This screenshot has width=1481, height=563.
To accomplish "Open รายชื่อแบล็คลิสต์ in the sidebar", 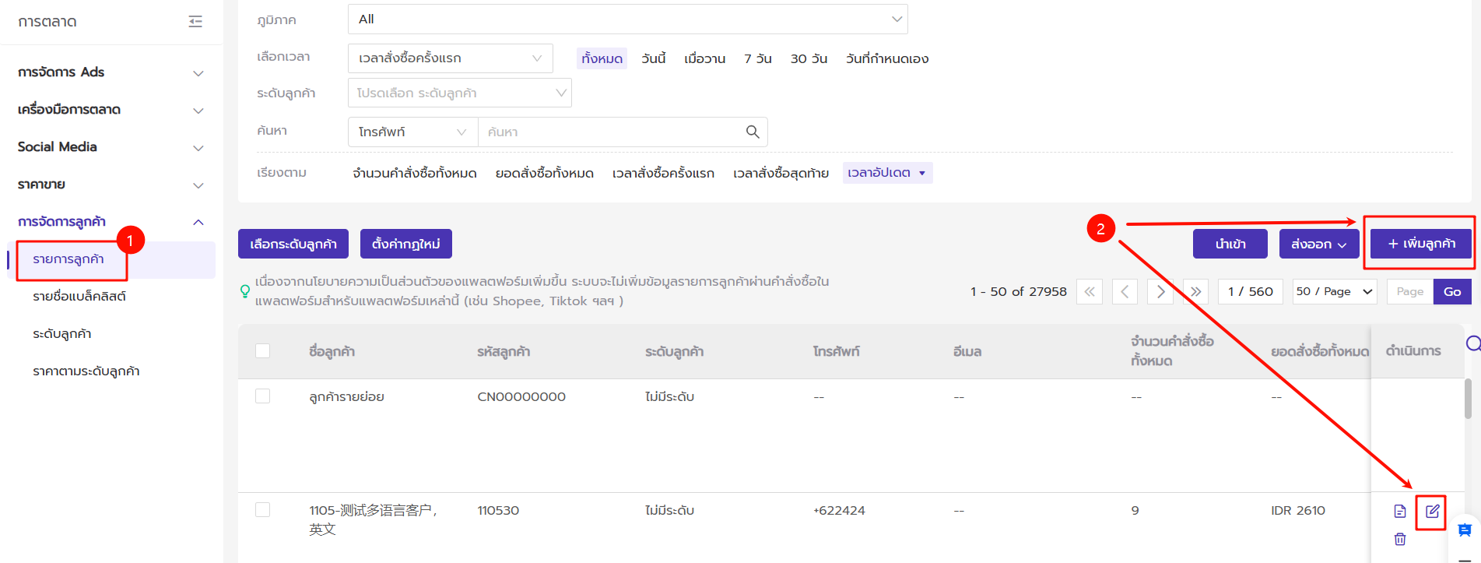I will (x=79, y=297).
